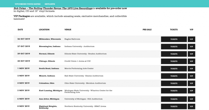This screenshot has width=209, height=110.
Task: Open VIP for Credit Union 1 Arena show
Action: [191, 61]
